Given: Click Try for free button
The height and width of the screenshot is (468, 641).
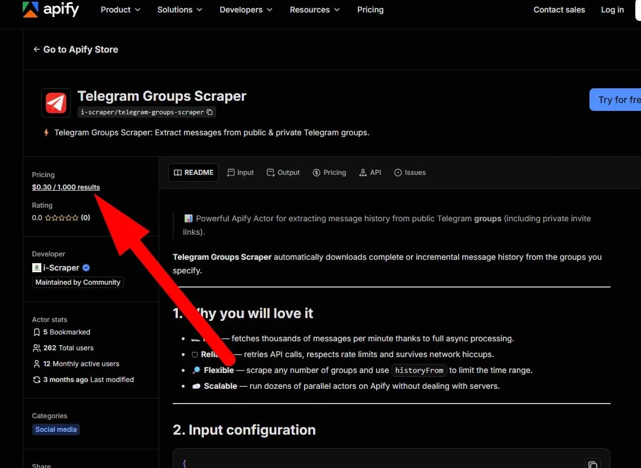Looking at the screenshot, I should point(616,100).
